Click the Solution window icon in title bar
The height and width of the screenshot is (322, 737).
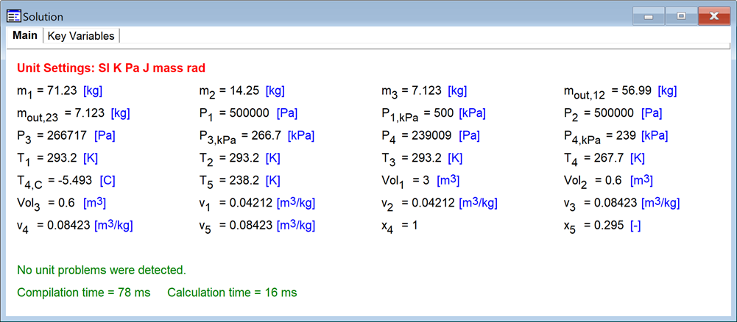coord(13,16)
